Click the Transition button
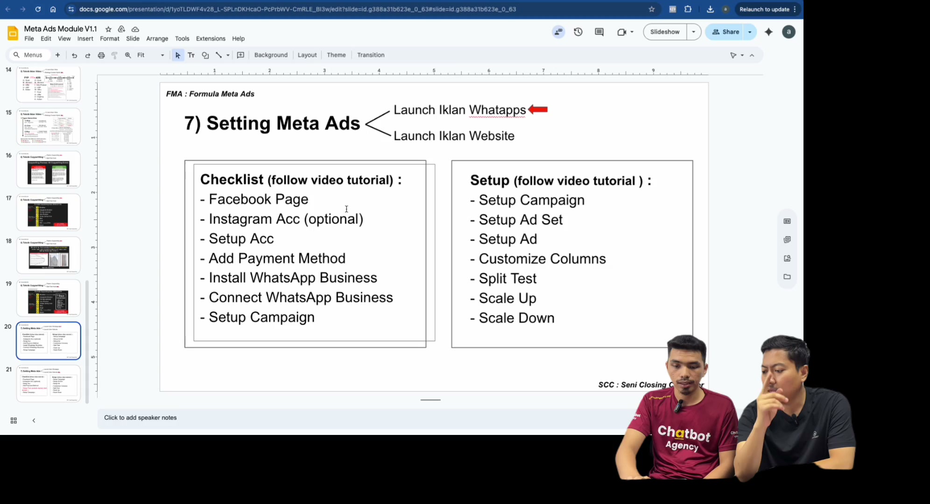Screen dimensions: 930x504 click(371, 55)
